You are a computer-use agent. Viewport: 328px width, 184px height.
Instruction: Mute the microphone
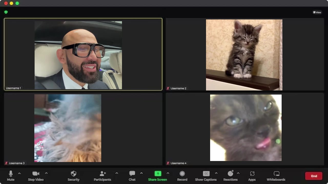pyautogui.click(x=11, y=176)
